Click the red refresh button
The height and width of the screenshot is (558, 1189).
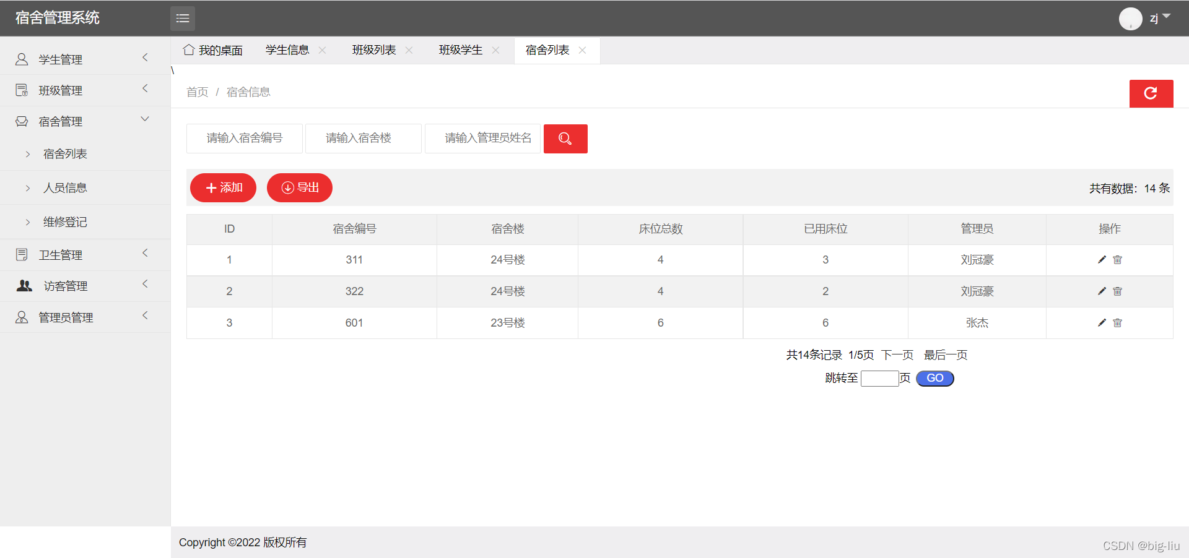click(1151, 93)
